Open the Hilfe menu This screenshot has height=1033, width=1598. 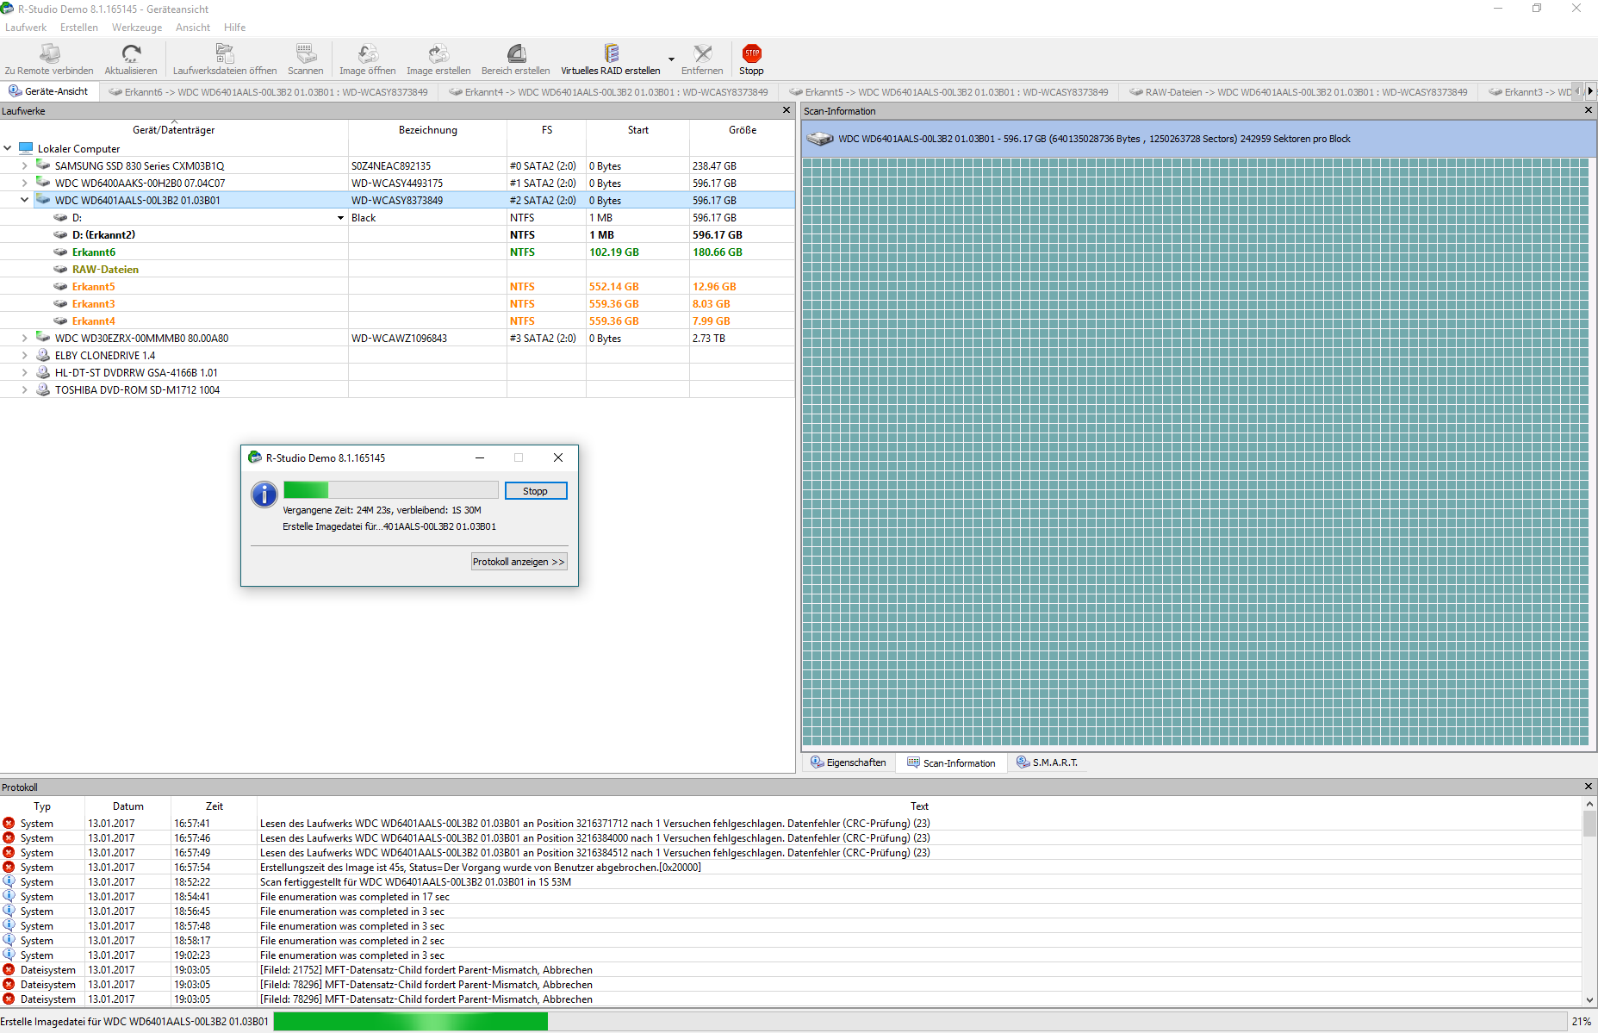coord(235,28)
